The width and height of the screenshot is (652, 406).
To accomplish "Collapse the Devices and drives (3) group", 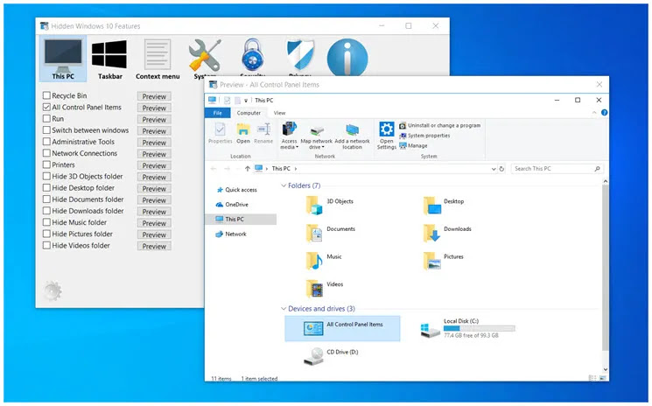I will coord(284,309).
